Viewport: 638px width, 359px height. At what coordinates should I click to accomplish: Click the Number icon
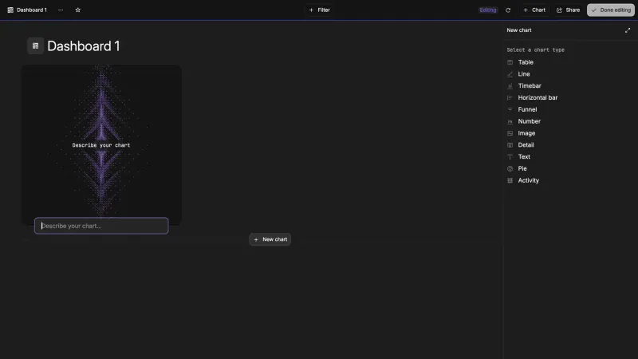tap(510, 121)
